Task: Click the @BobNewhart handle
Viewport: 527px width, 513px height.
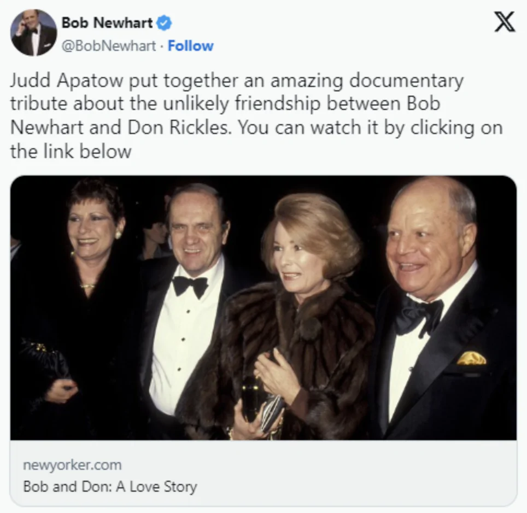Action: (x=109, y=46)
